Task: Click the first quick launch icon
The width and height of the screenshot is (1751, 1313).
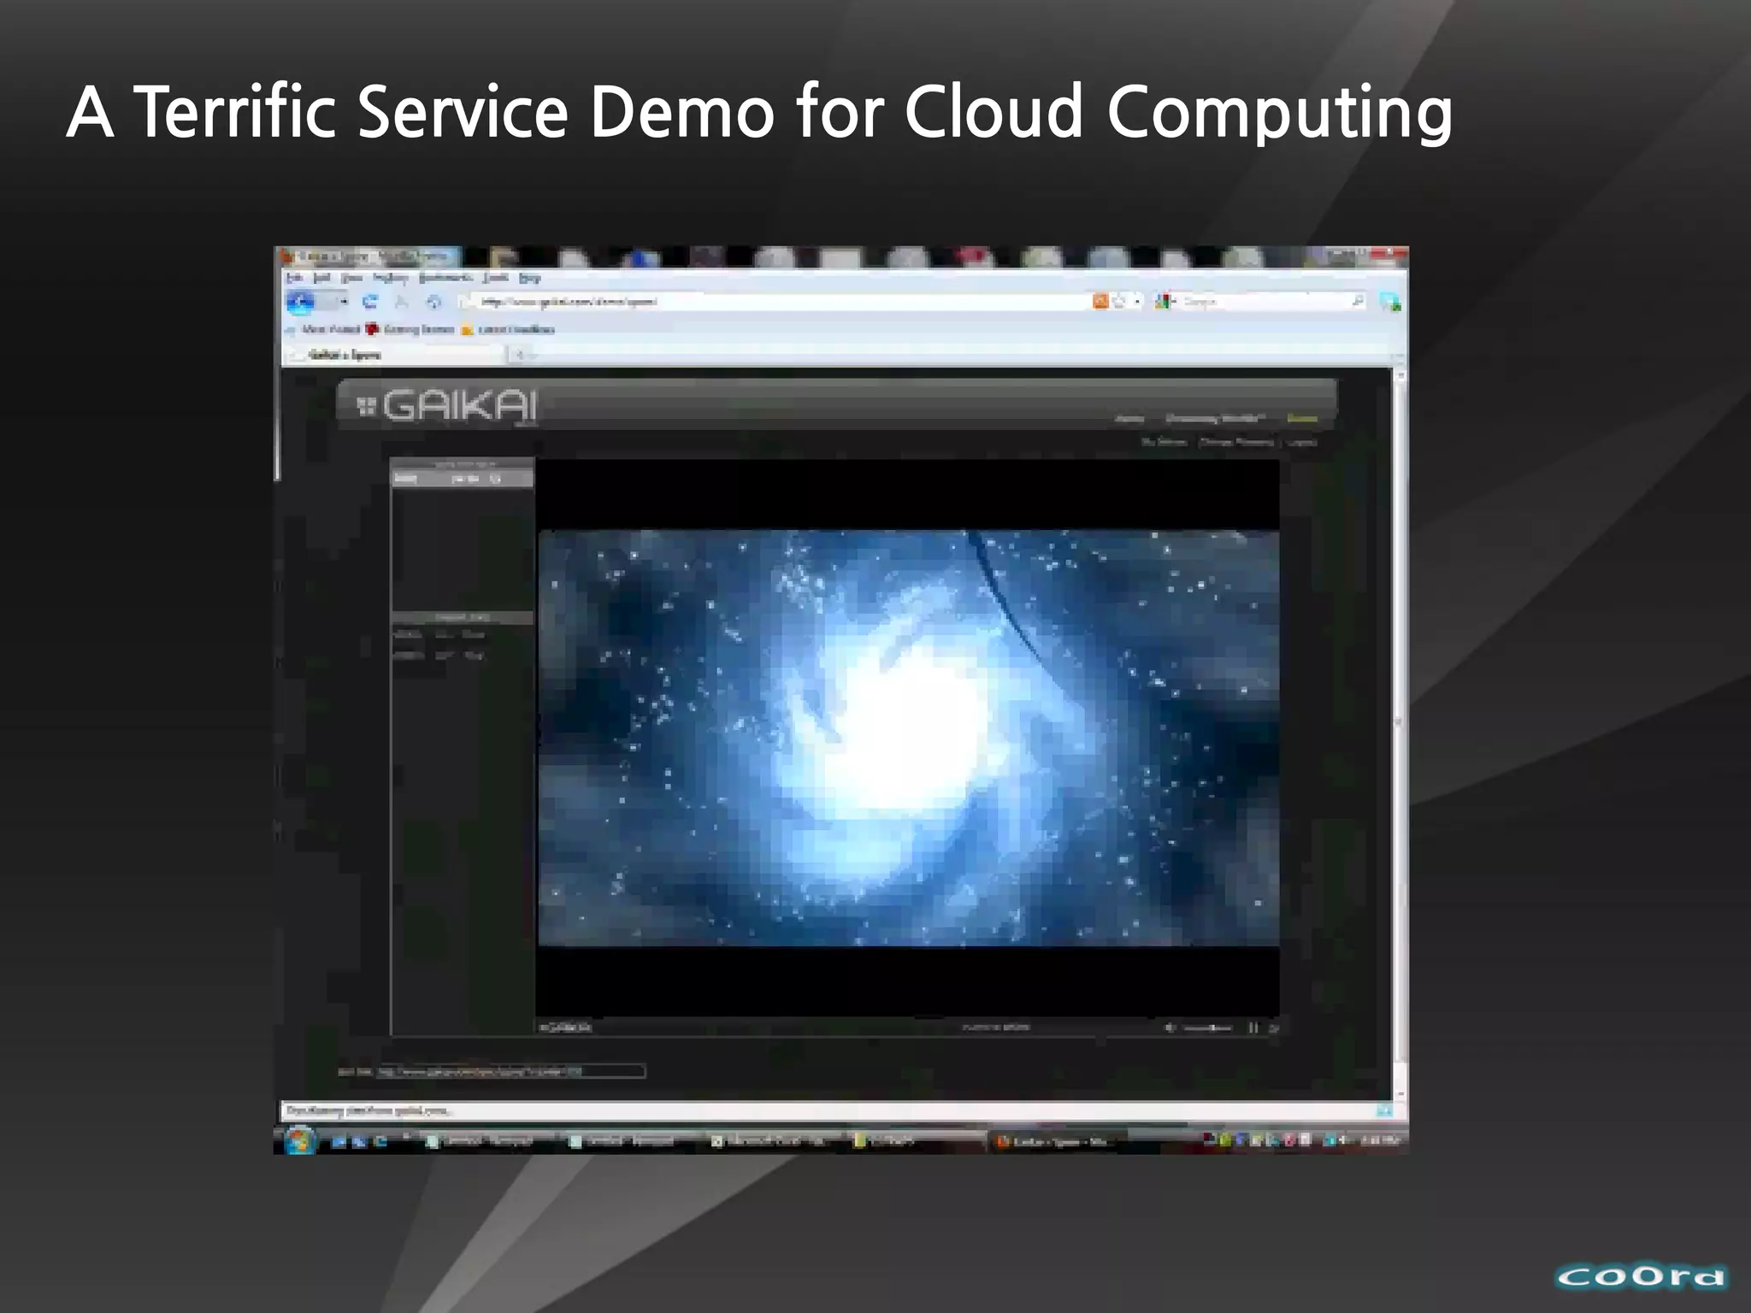Action: pyautogui.click(x=339, y=1142)
